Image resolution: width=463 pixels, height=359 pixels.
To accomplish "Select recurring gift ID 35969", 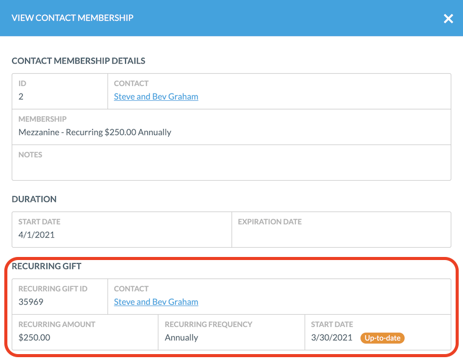I will pyautogui.click(x=31, y=302).
